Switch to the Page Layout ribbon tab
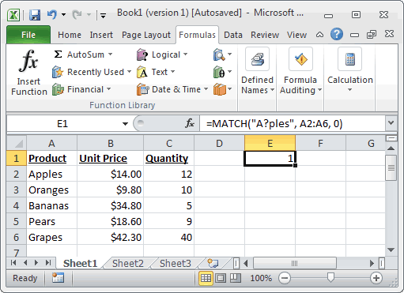This screenshot has height=293, width=404. (x=146, y=35)
